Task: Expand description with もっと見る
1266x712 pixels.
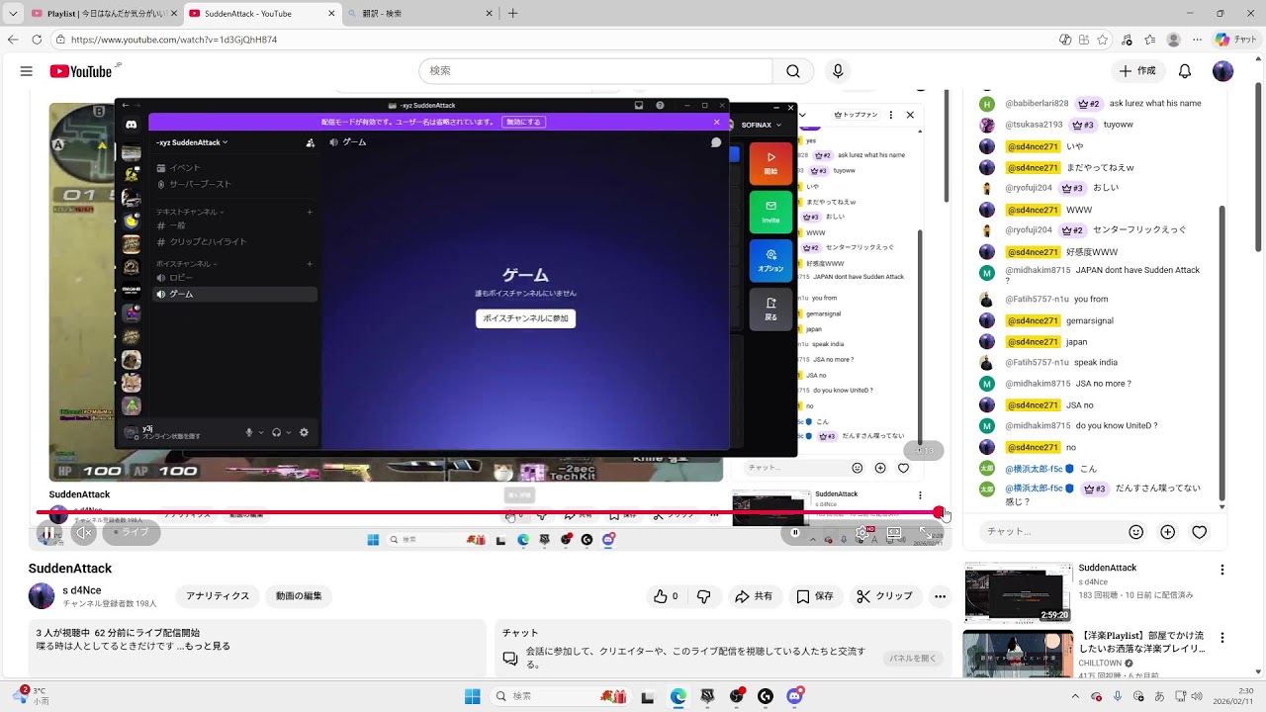Action: [x=208, y=646]
